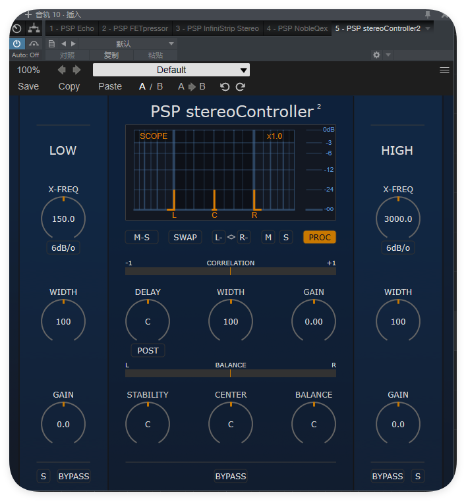Click the DELAY knob

pyautogui.click(x=148, y=321)
